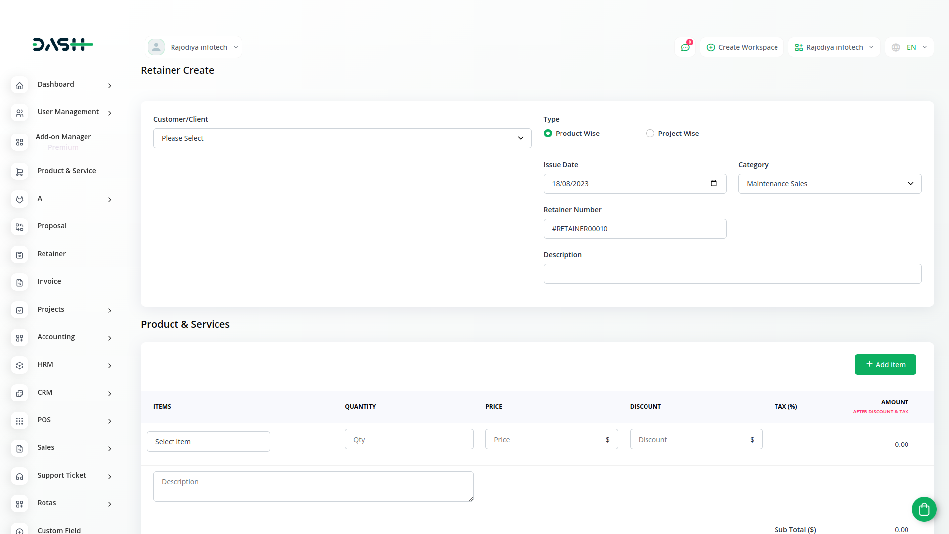949x534 pixels.
Task: Click the Support Ticket headset icon
Action: [20, 476]
